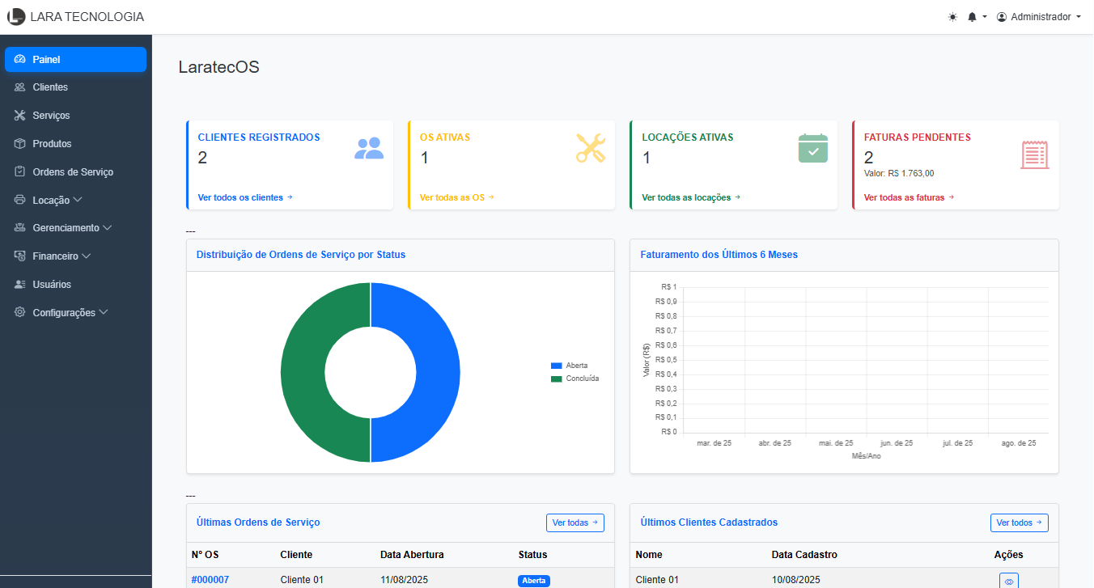The image size is (1094, 588).
Task: Click the notifications bell icon
Action: [x=973, y=16]
